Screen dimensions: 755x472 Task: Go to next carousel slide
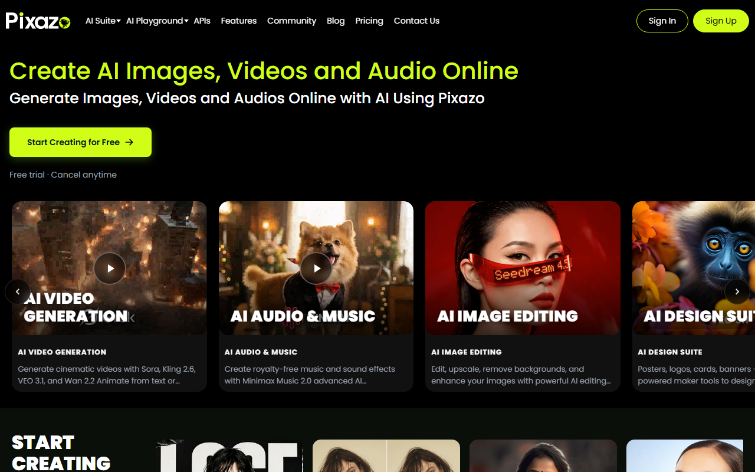tap(737, 291)
